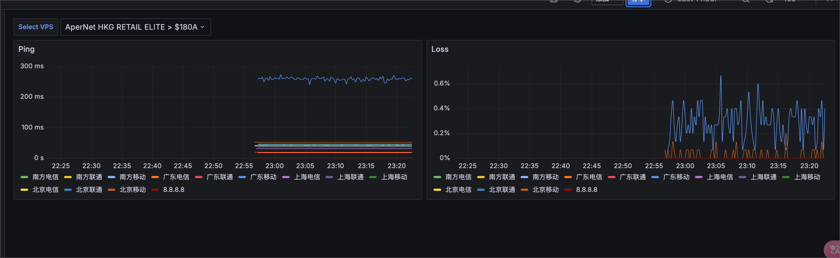Click the 300 ms axis label in Ping
The width and height of the screenshot is (840, 258).
tap(32, 66)
